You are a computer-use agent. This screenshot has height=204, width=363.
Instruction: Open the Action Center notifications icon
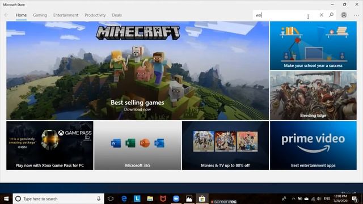354,199
